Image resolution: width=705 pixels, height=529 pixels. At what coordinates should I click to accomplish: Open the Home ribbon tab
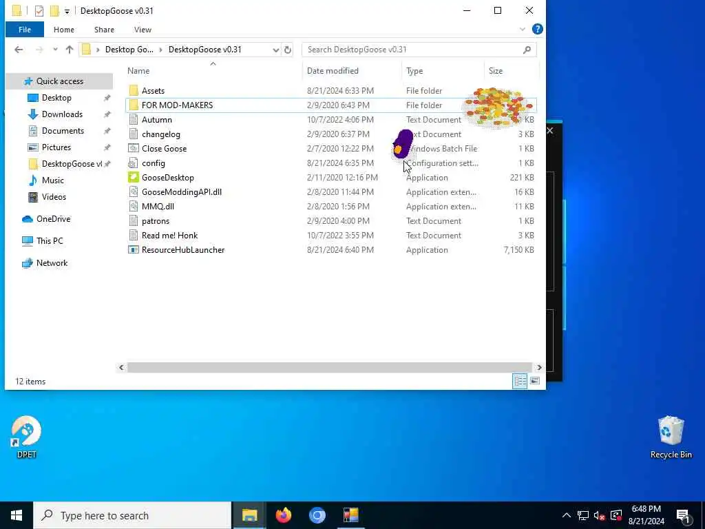[64, 30]
